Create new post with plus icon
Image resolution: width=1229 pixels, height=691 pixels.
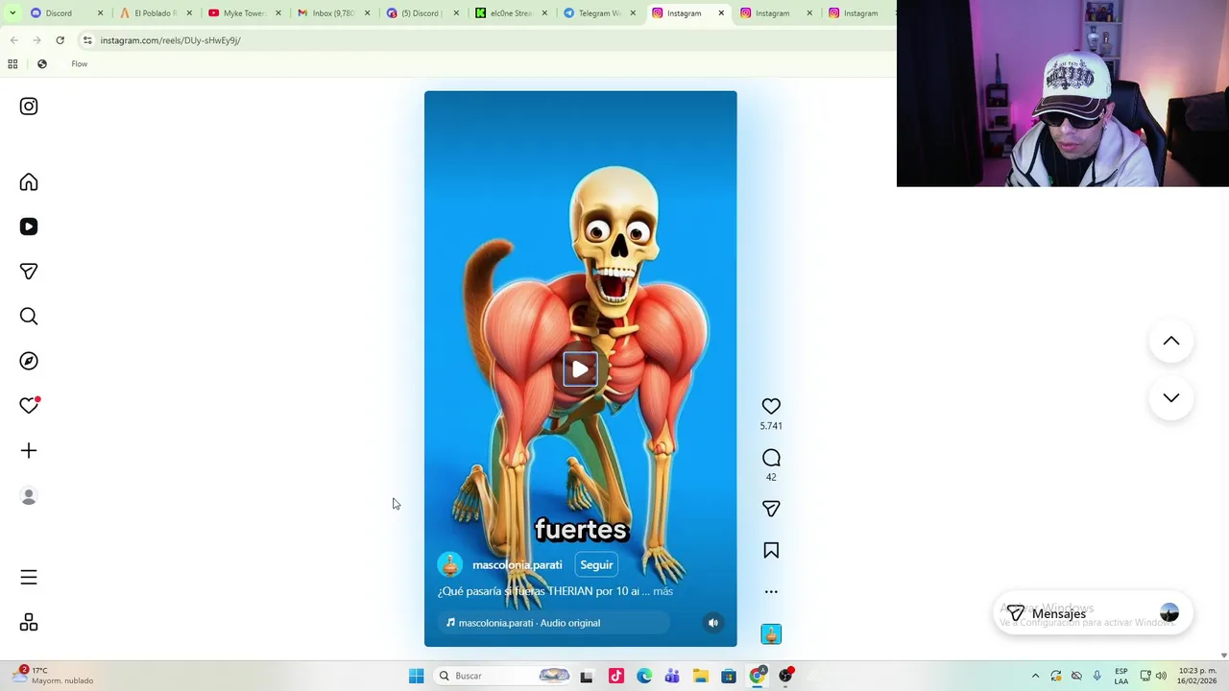coord(29,451)
